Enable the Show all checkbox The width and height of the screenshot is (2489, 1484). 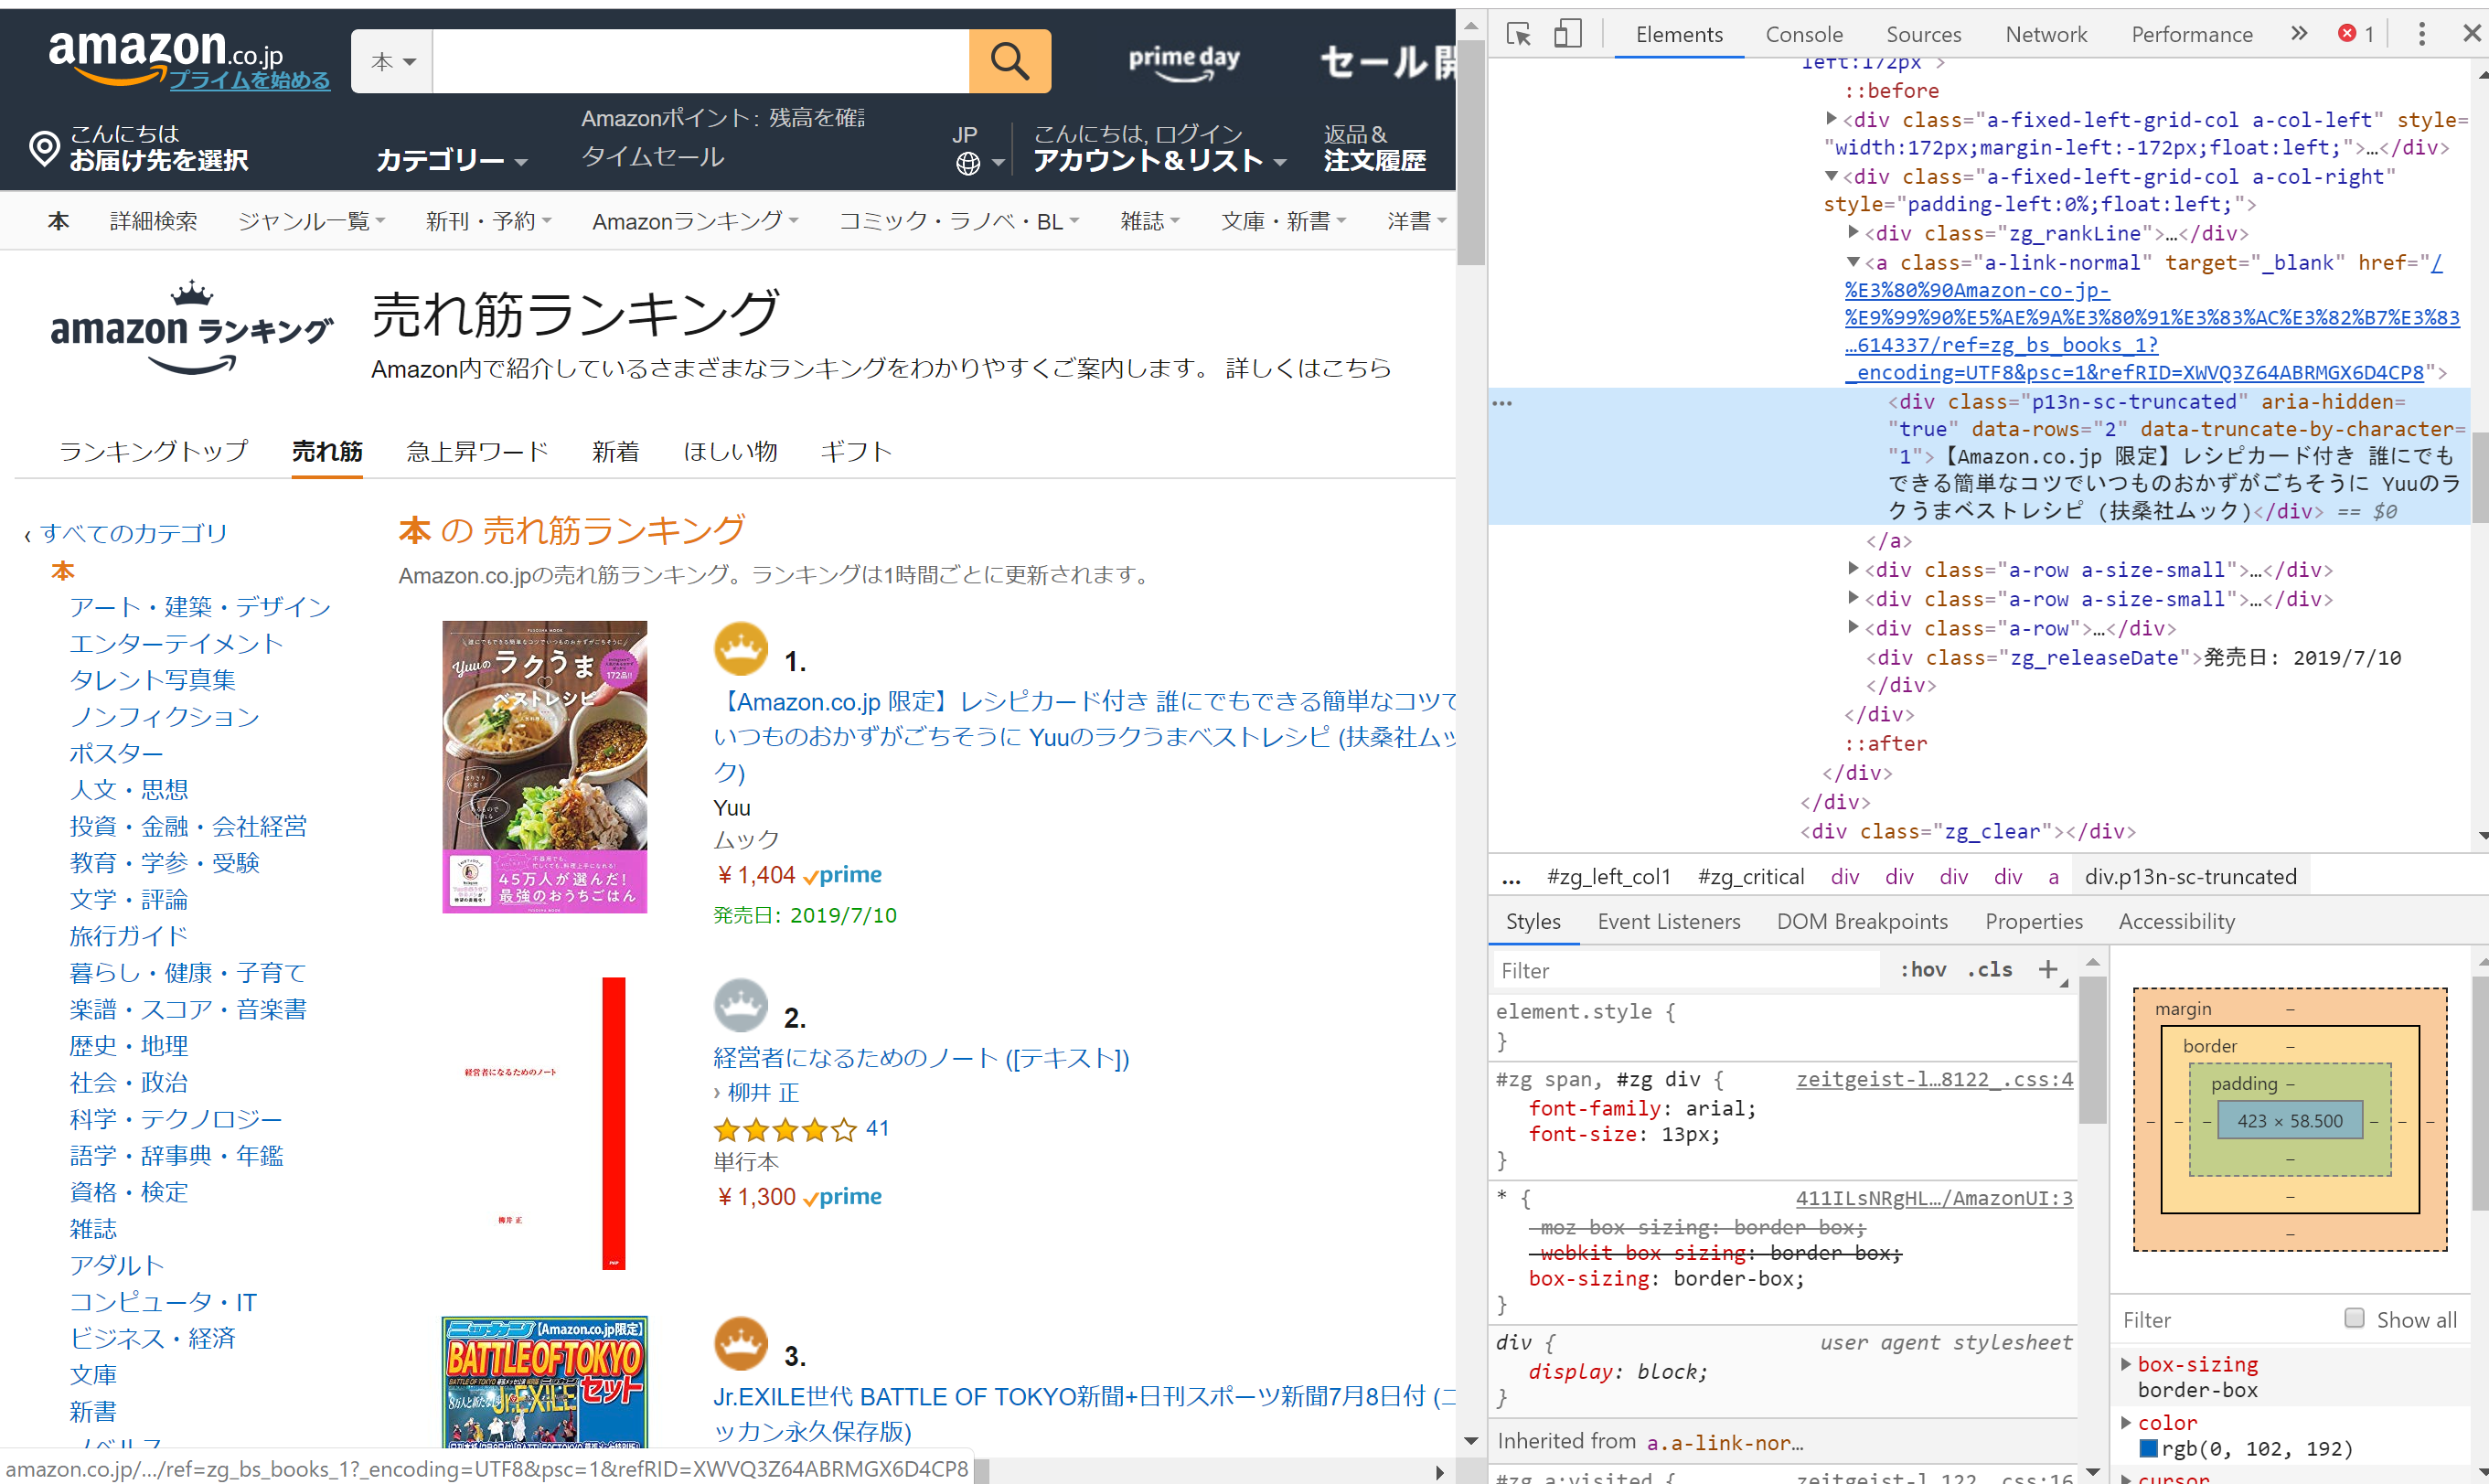coord(2353,1319)
